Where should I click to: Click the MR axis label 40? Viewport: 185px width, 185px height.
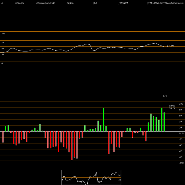[181, 122]
